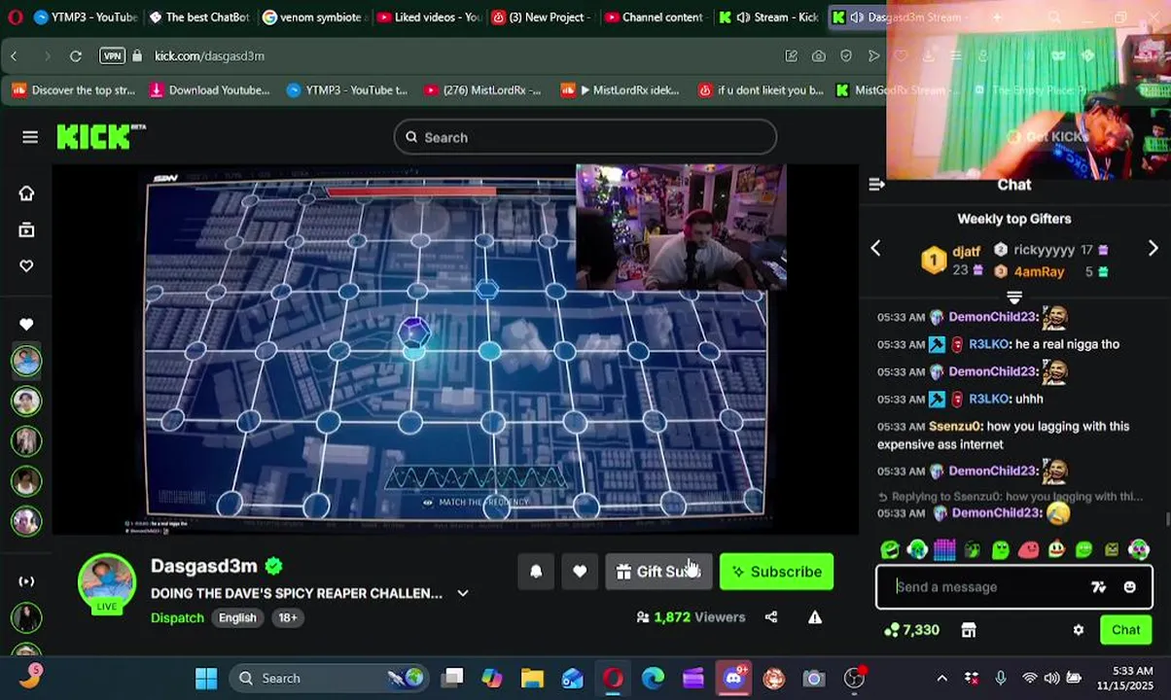Insert the clown face emote
1171x700 pixels.
coord(1056,550)
